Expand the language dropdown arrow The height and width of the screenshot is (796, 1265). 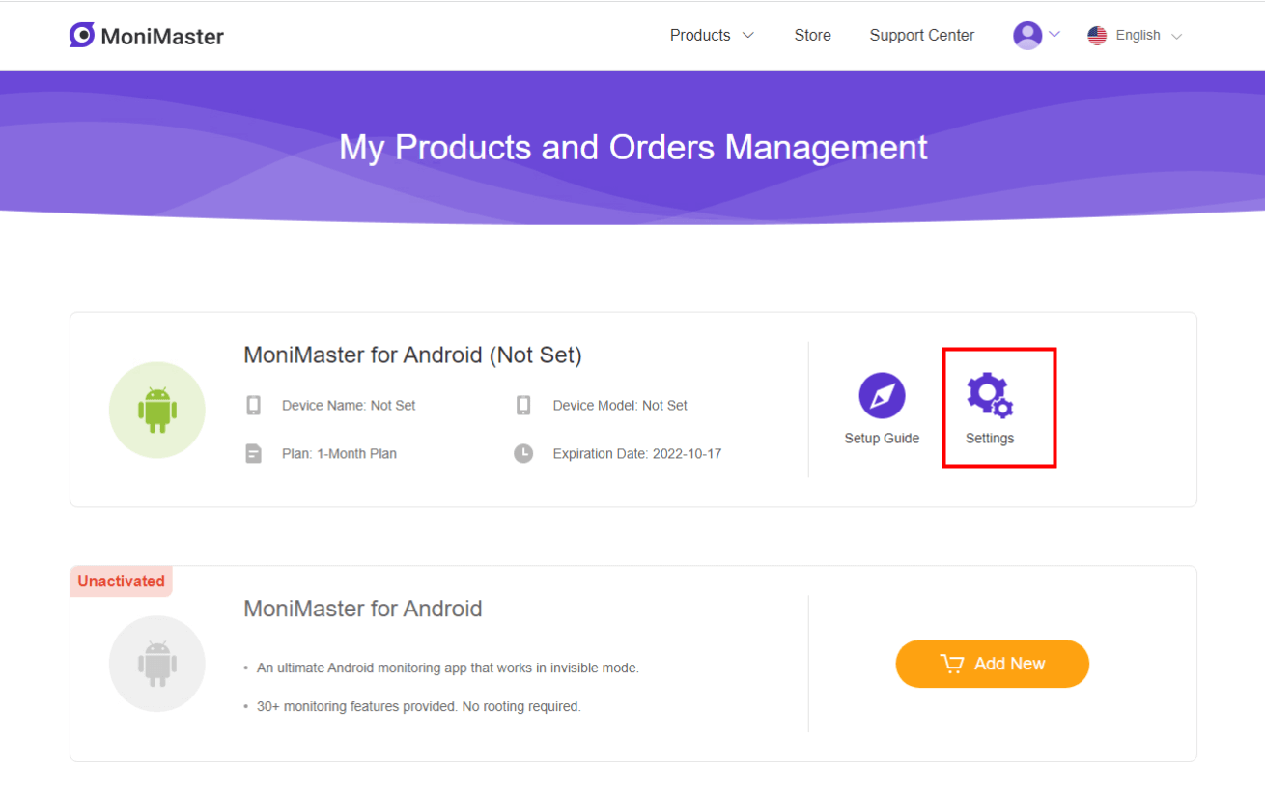click(x=1176, y=37)
